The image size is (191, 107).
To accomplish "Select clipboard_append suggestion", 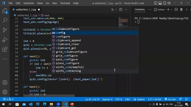I will point(95,40).
